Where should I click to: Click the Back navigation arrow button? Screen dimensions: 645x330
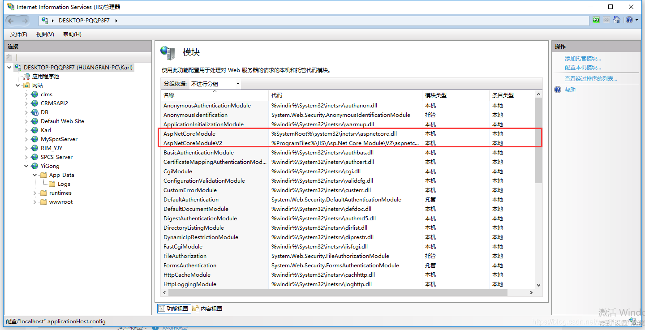click(x=11, y=21)
